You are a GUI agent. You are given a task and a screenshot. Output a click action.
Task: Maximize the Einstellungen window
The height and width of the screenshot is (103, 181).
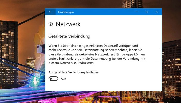(147, 12)
